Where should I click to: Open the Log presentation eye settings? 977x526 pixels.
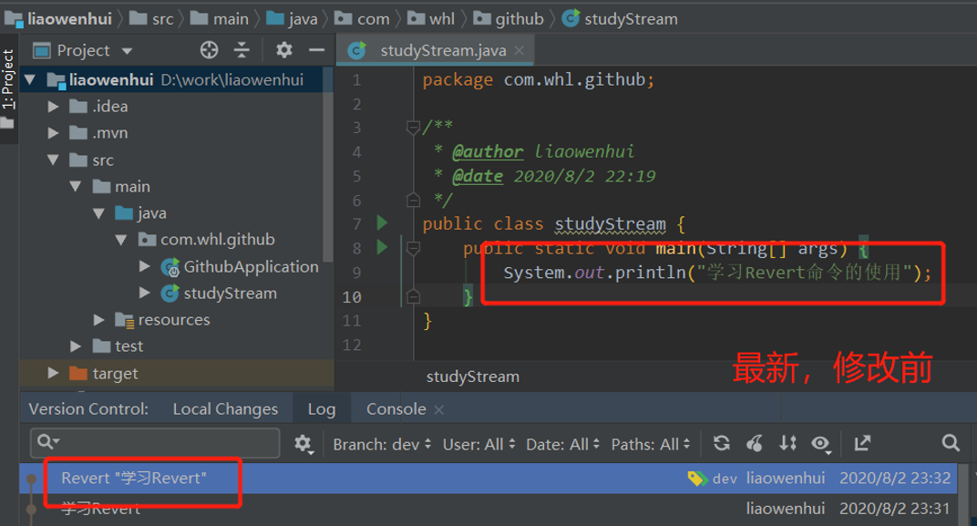point(821,443)
